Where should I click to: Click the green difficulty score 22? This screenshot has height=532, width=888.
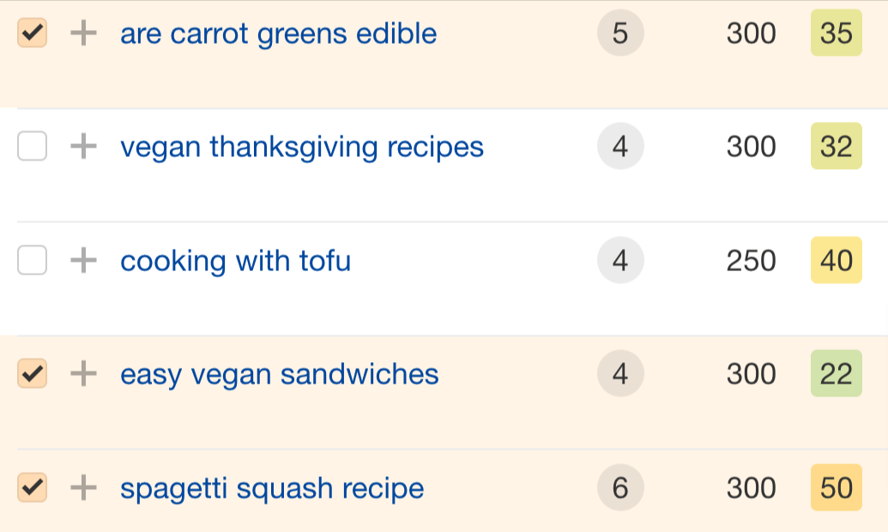[x=837, y=373]
